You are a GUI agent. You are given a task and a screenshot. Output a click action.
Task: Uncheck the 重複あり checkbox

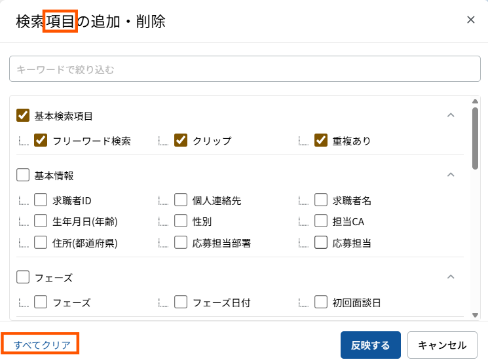[321, 140]
